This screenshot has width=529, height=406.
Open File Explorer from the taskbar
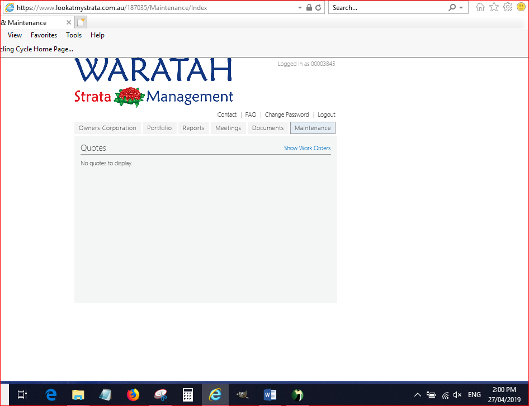pyautogui.click(x=78, y=394)
